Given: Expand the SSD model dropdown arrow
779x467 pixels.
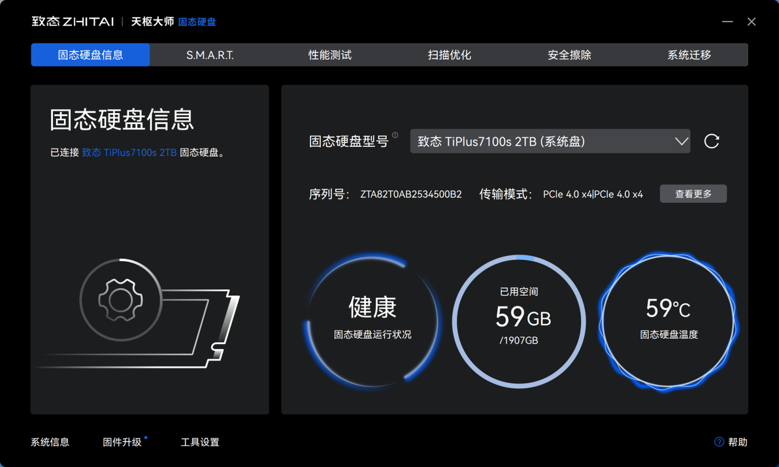Looking at the screenshot, I should [x=682, y=142].
